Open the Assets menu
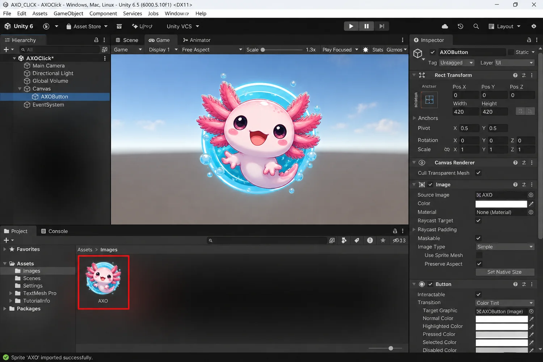543x362 pixels. tap(40, 13)
